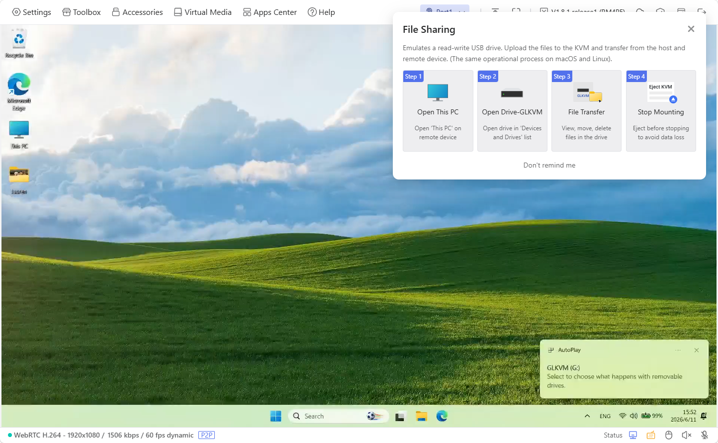
Task: Toggle the microphone icon in the status bar
Action: [705, 435]
